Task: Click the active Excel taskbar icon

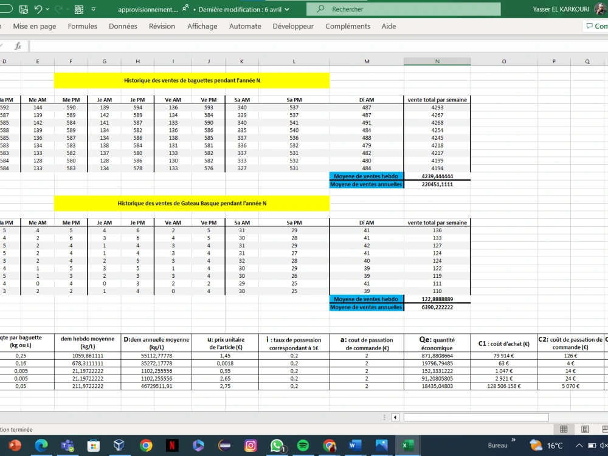Action: (407, 446)
